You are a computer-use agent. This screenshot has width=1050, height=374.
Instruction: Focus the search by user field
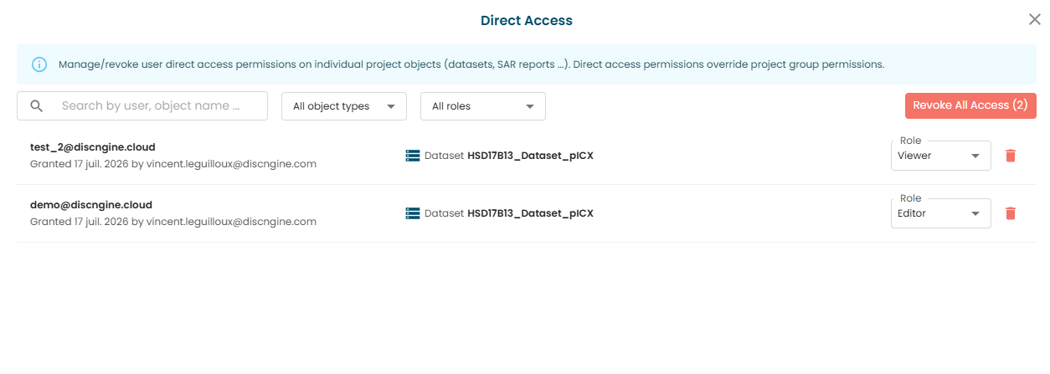(x=142, y=106)
